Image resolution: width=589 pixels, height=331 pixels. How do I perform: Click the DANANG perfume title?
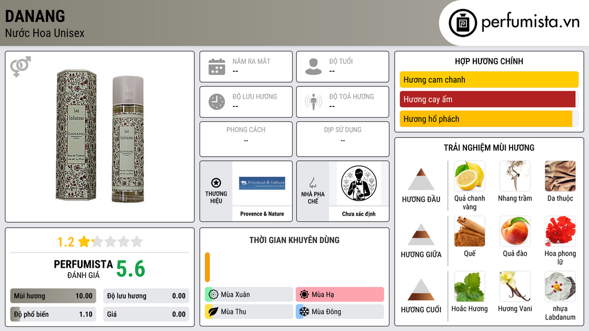35,16
